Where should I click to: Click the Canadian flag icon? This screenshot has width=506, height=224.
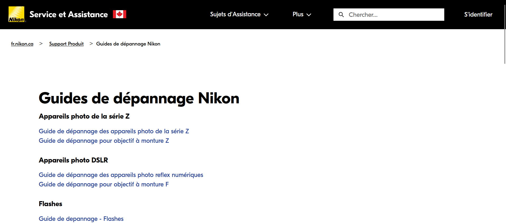(x=120, y=14)
